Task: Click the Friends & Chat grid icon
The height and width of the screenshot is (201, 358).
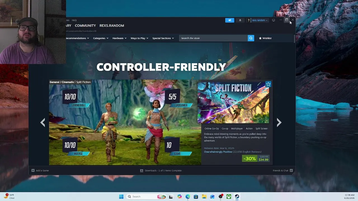Action: [x=291, y=171]
